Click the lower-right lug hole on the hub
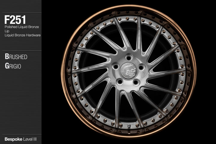Image resolution: width=216 pixels, height=144 pixels. click(136, 82)
